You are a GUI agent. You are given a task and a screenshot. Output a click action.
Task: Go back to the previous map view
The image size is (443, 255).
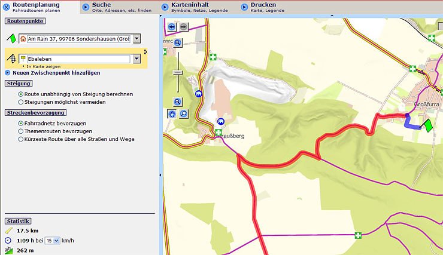tap(172, 27)
